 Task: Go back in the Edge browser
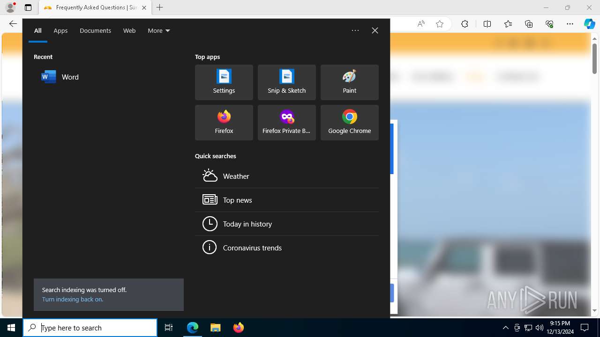point(13,24)
